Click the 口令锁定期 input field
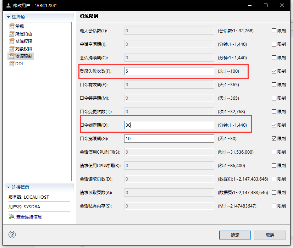Image resolution: width=293 pixels, height=248 pixels. point(169,125)
